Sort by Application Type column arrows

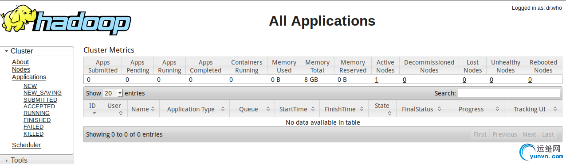[x=223, y=109]
